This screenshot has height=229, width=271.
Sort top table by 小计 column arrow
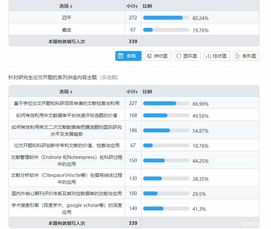pyautogui.click(x=137, y=7)
